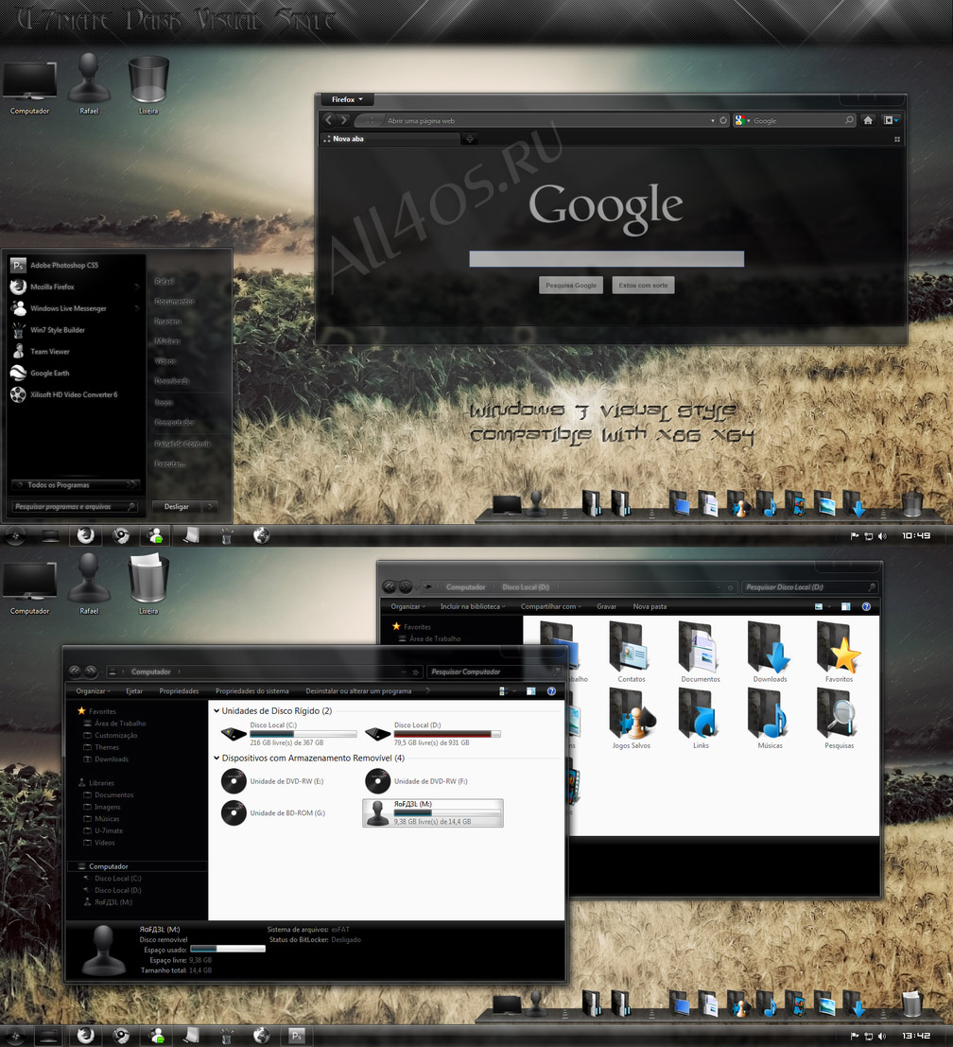
Task: Click the Google homepage search input
Action: pos(606,259)
